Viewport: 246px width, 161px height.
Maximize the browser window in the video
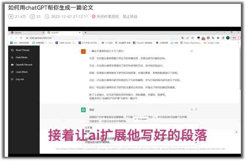click(x=231, y=32)
